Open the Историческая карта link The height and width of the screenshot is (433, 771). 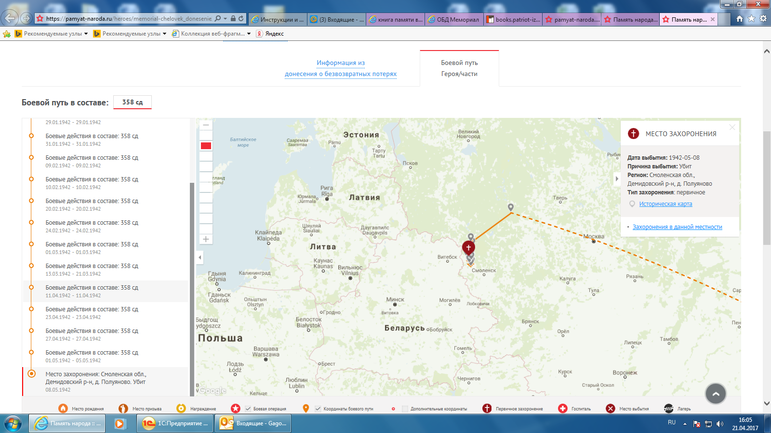pyautogui.click(x=665, y=204)
